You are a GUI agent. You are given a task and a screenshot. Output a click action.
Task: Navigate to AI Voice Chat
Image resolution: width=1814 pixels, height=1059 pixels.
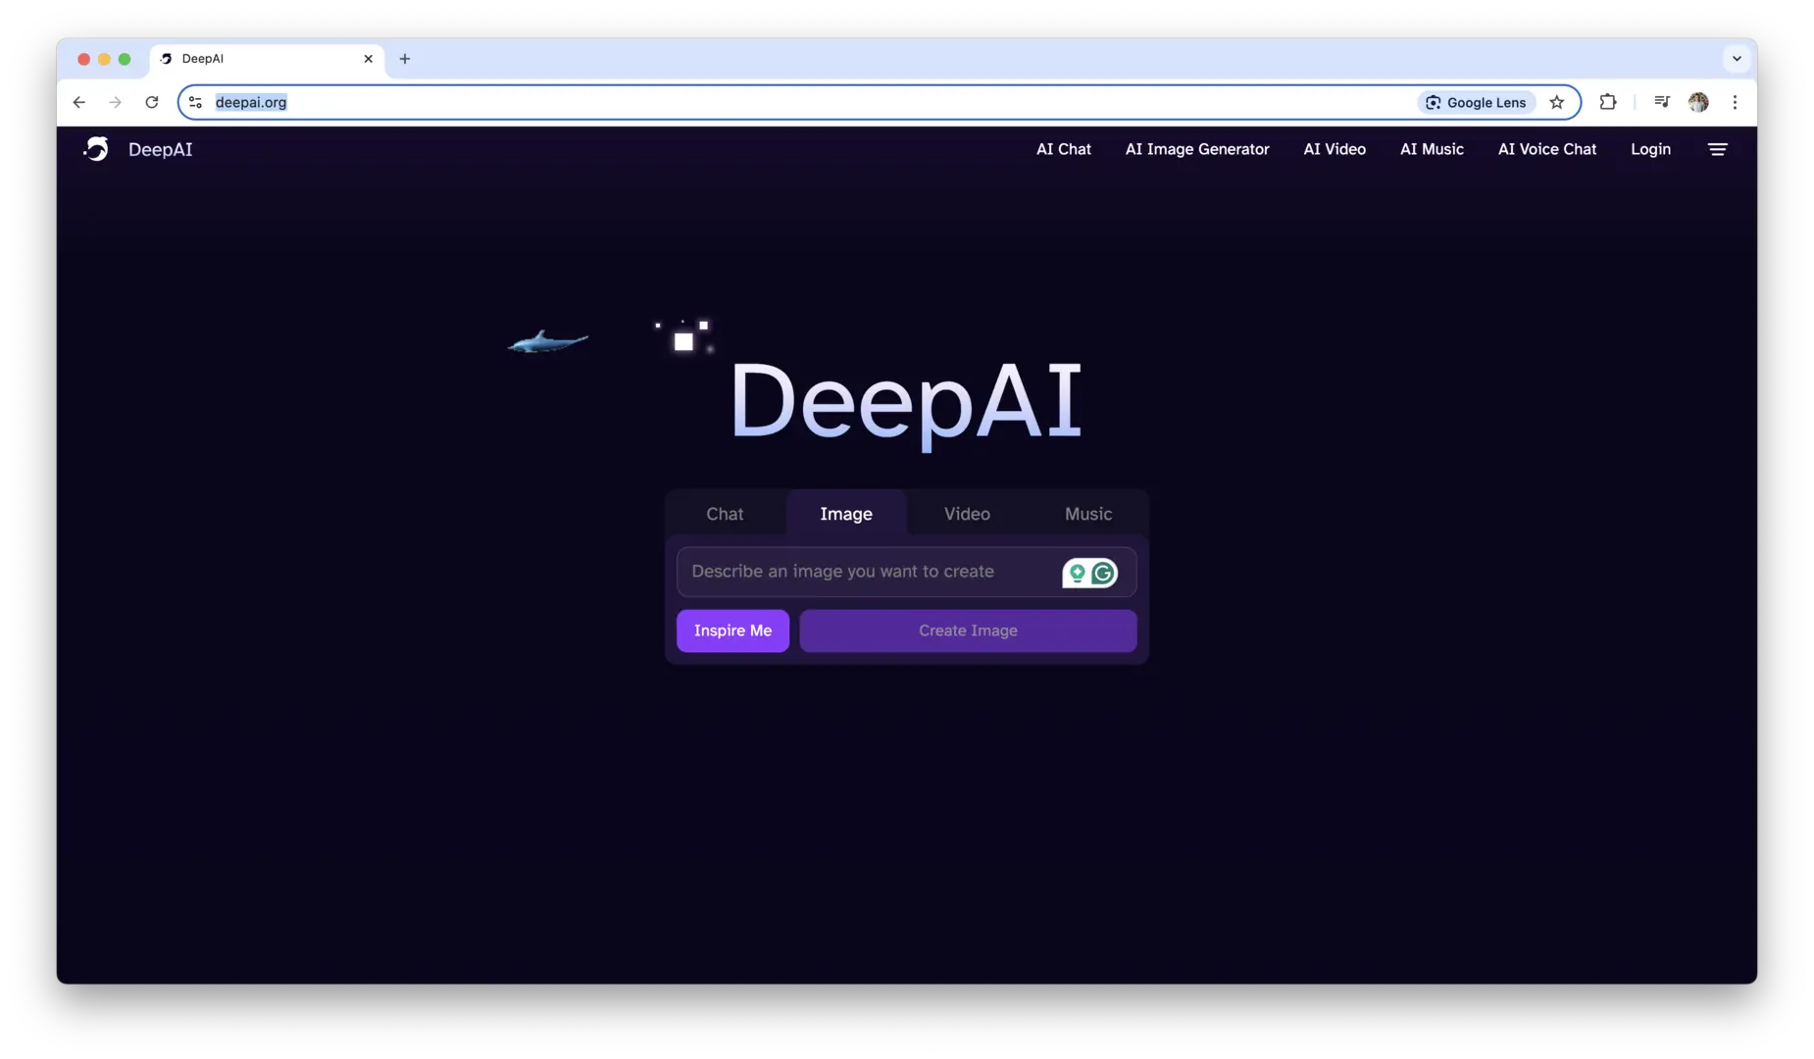[1546, 149]
